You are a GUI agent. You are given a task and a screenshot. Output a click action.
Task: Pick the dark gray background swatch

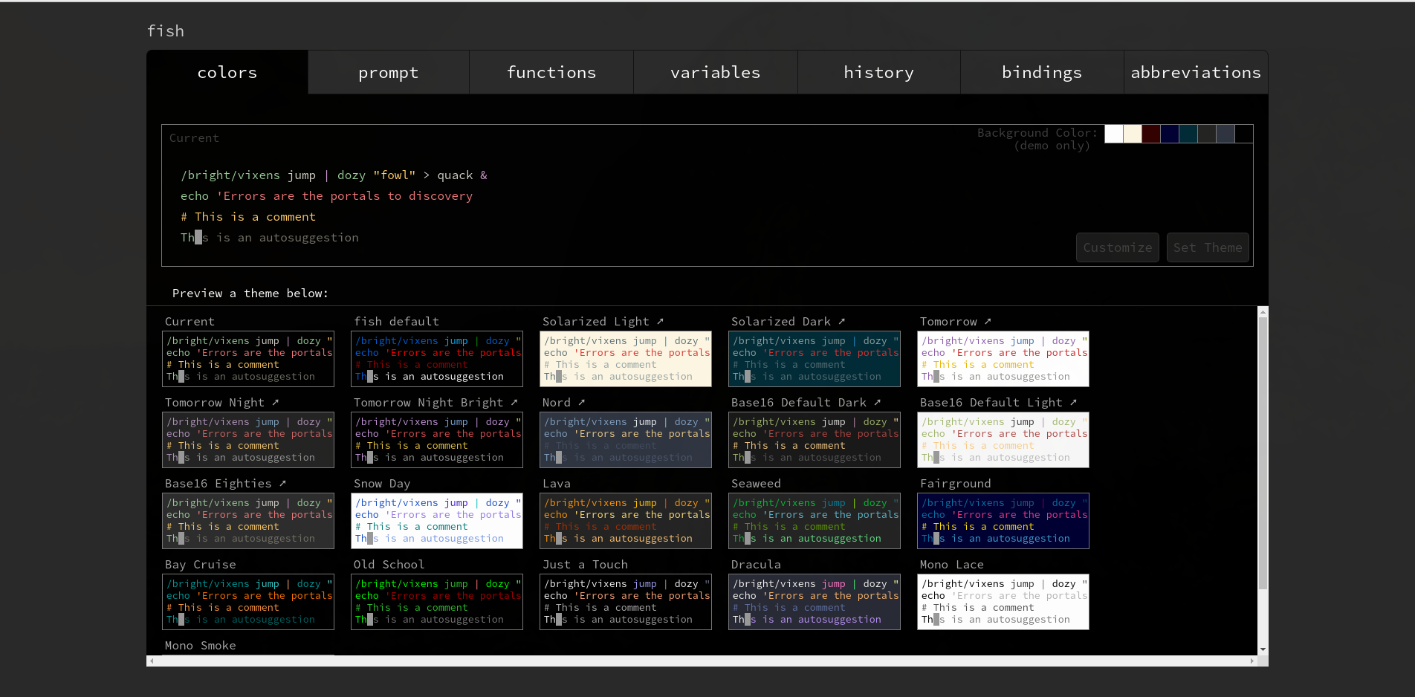pos(1206,134)
